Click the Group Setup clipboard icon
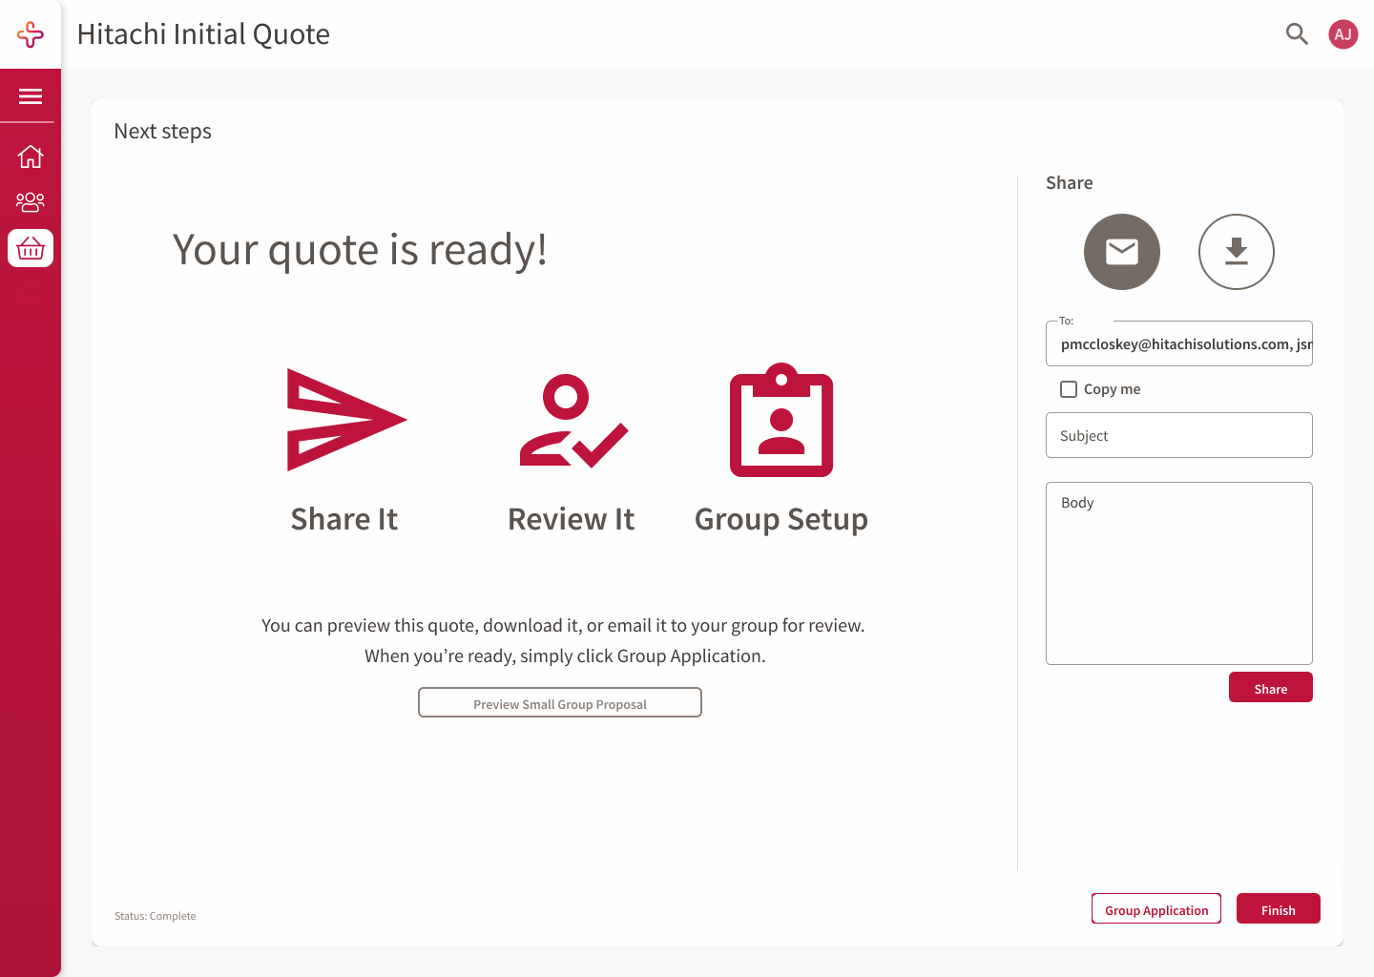1374x977 pixels. [x=781, y=420]
